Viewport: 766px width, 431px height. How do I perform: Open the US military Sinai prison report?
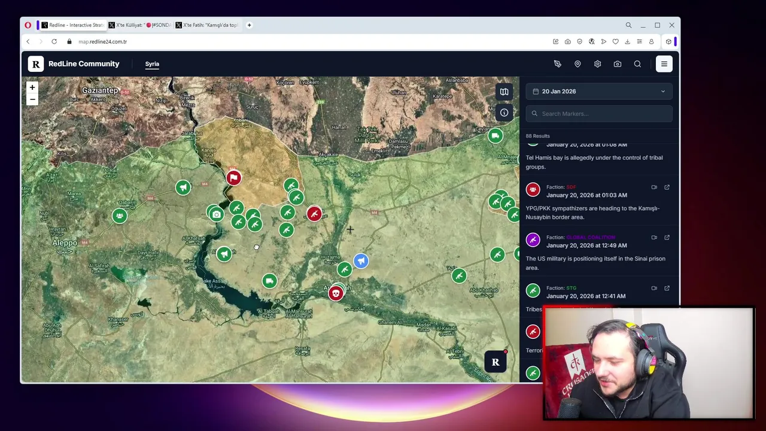point(595,263)
